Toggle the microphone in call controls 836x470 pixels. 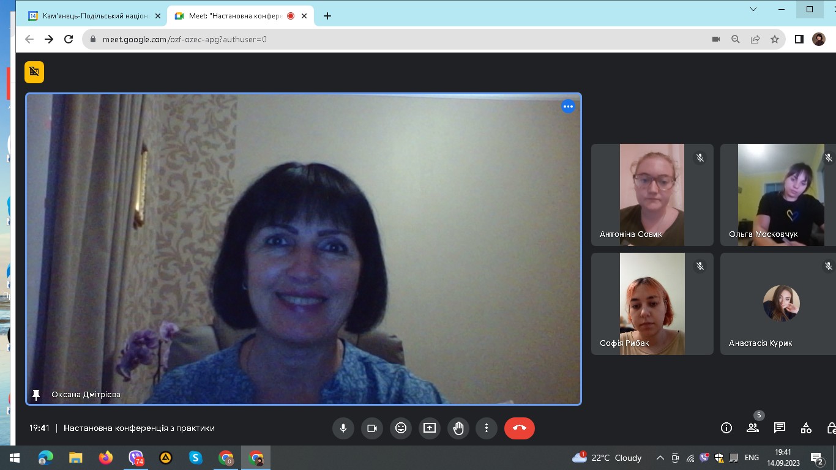343,428
